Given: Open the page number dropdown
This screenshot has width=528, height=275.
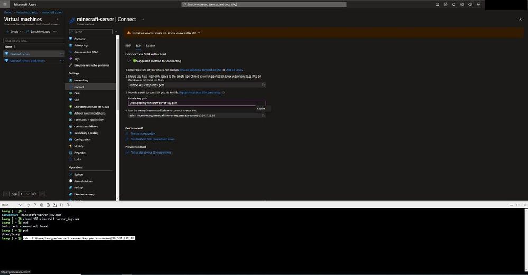Looking at the screenshot, I should click(25, 194).
